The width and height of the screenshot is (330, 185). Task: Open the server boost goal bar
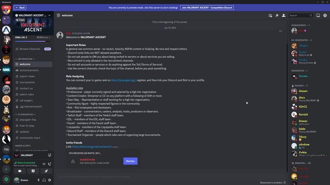tap(33, 39)
